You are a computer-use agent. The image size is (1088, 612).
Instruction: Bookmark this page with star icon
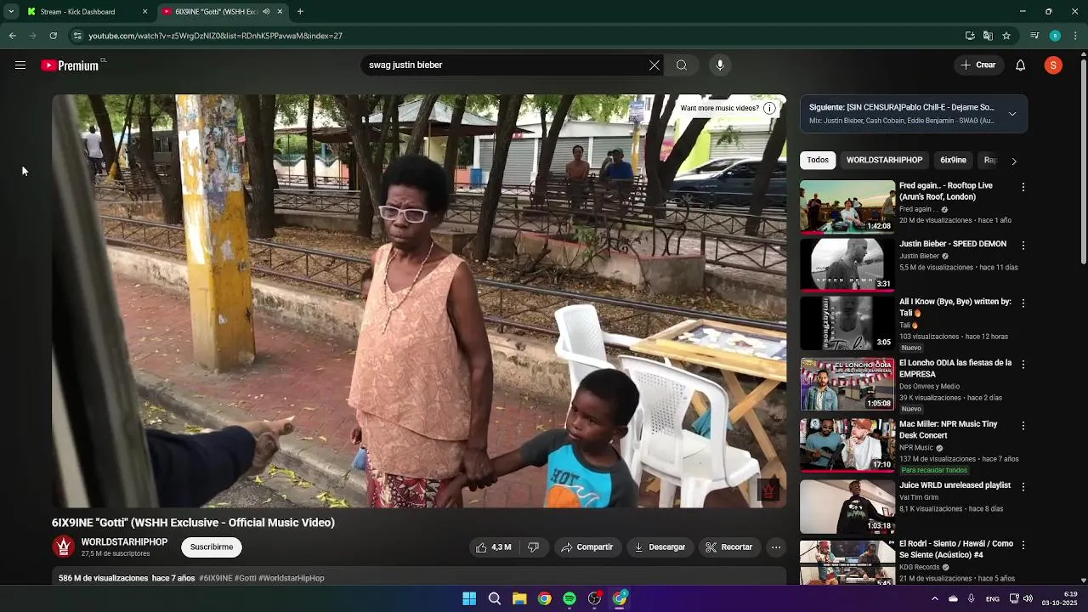point(1006,36)
